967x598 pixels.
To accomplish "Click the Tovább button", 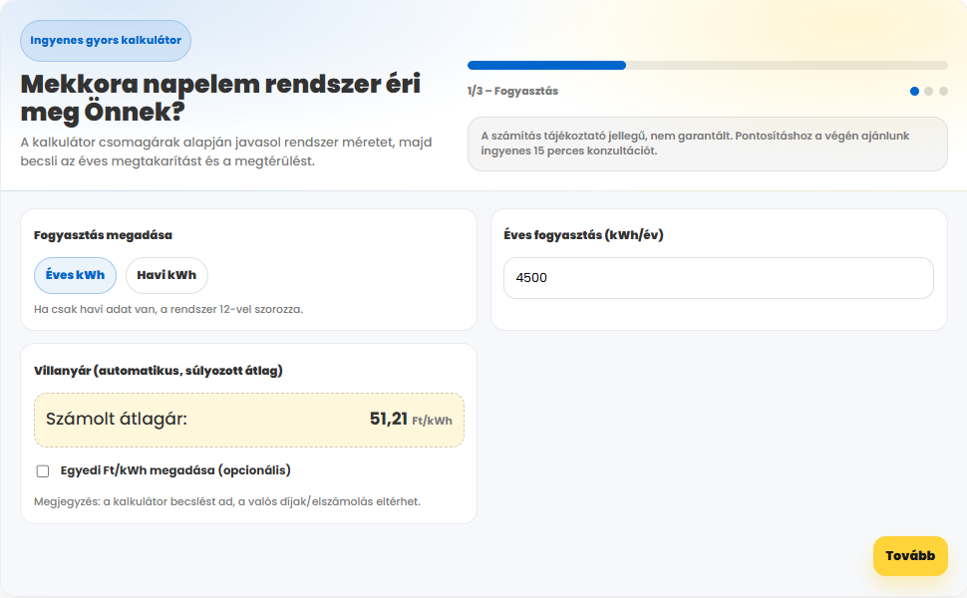I will click(909, 556).
